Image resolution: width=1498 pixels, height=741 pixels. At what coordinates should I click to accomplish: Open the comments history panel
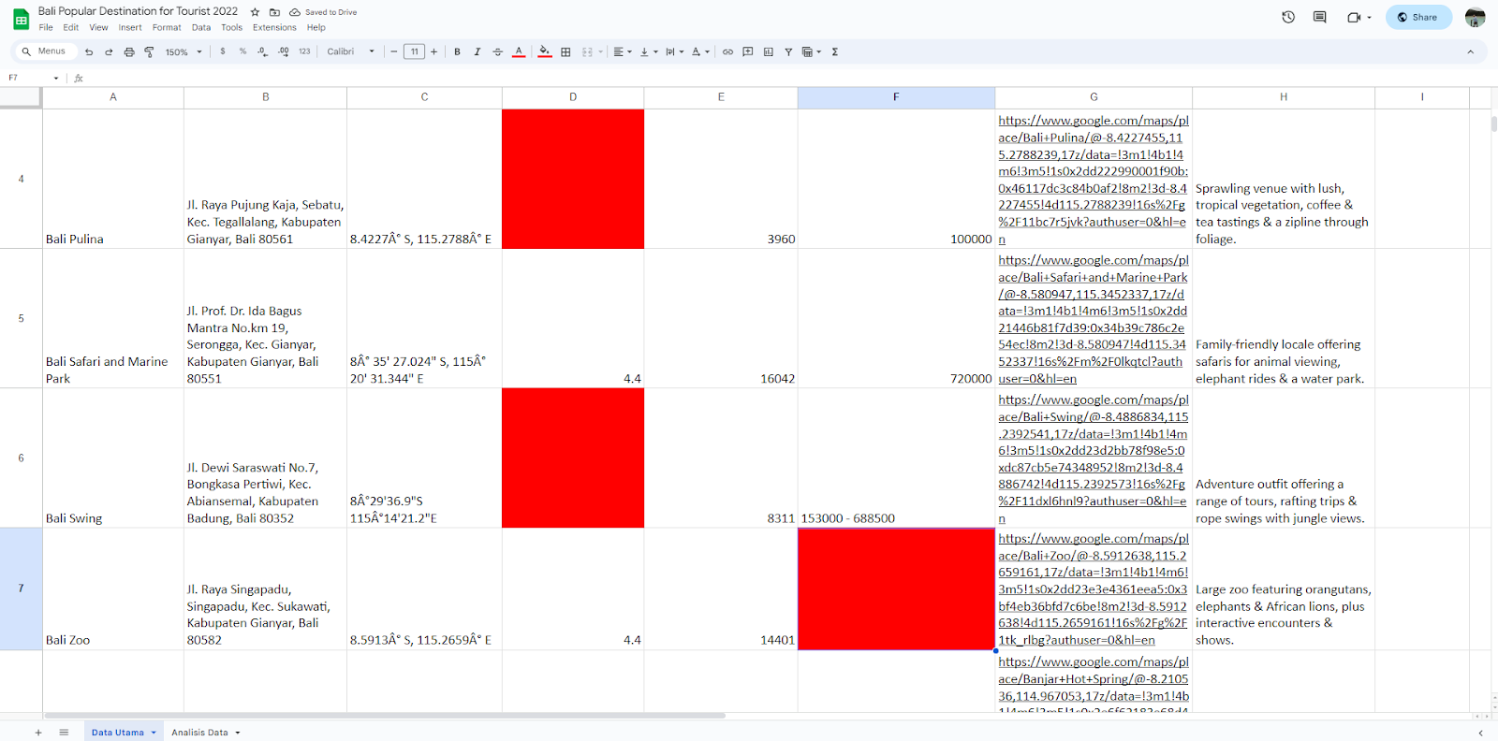(1320, 17)
